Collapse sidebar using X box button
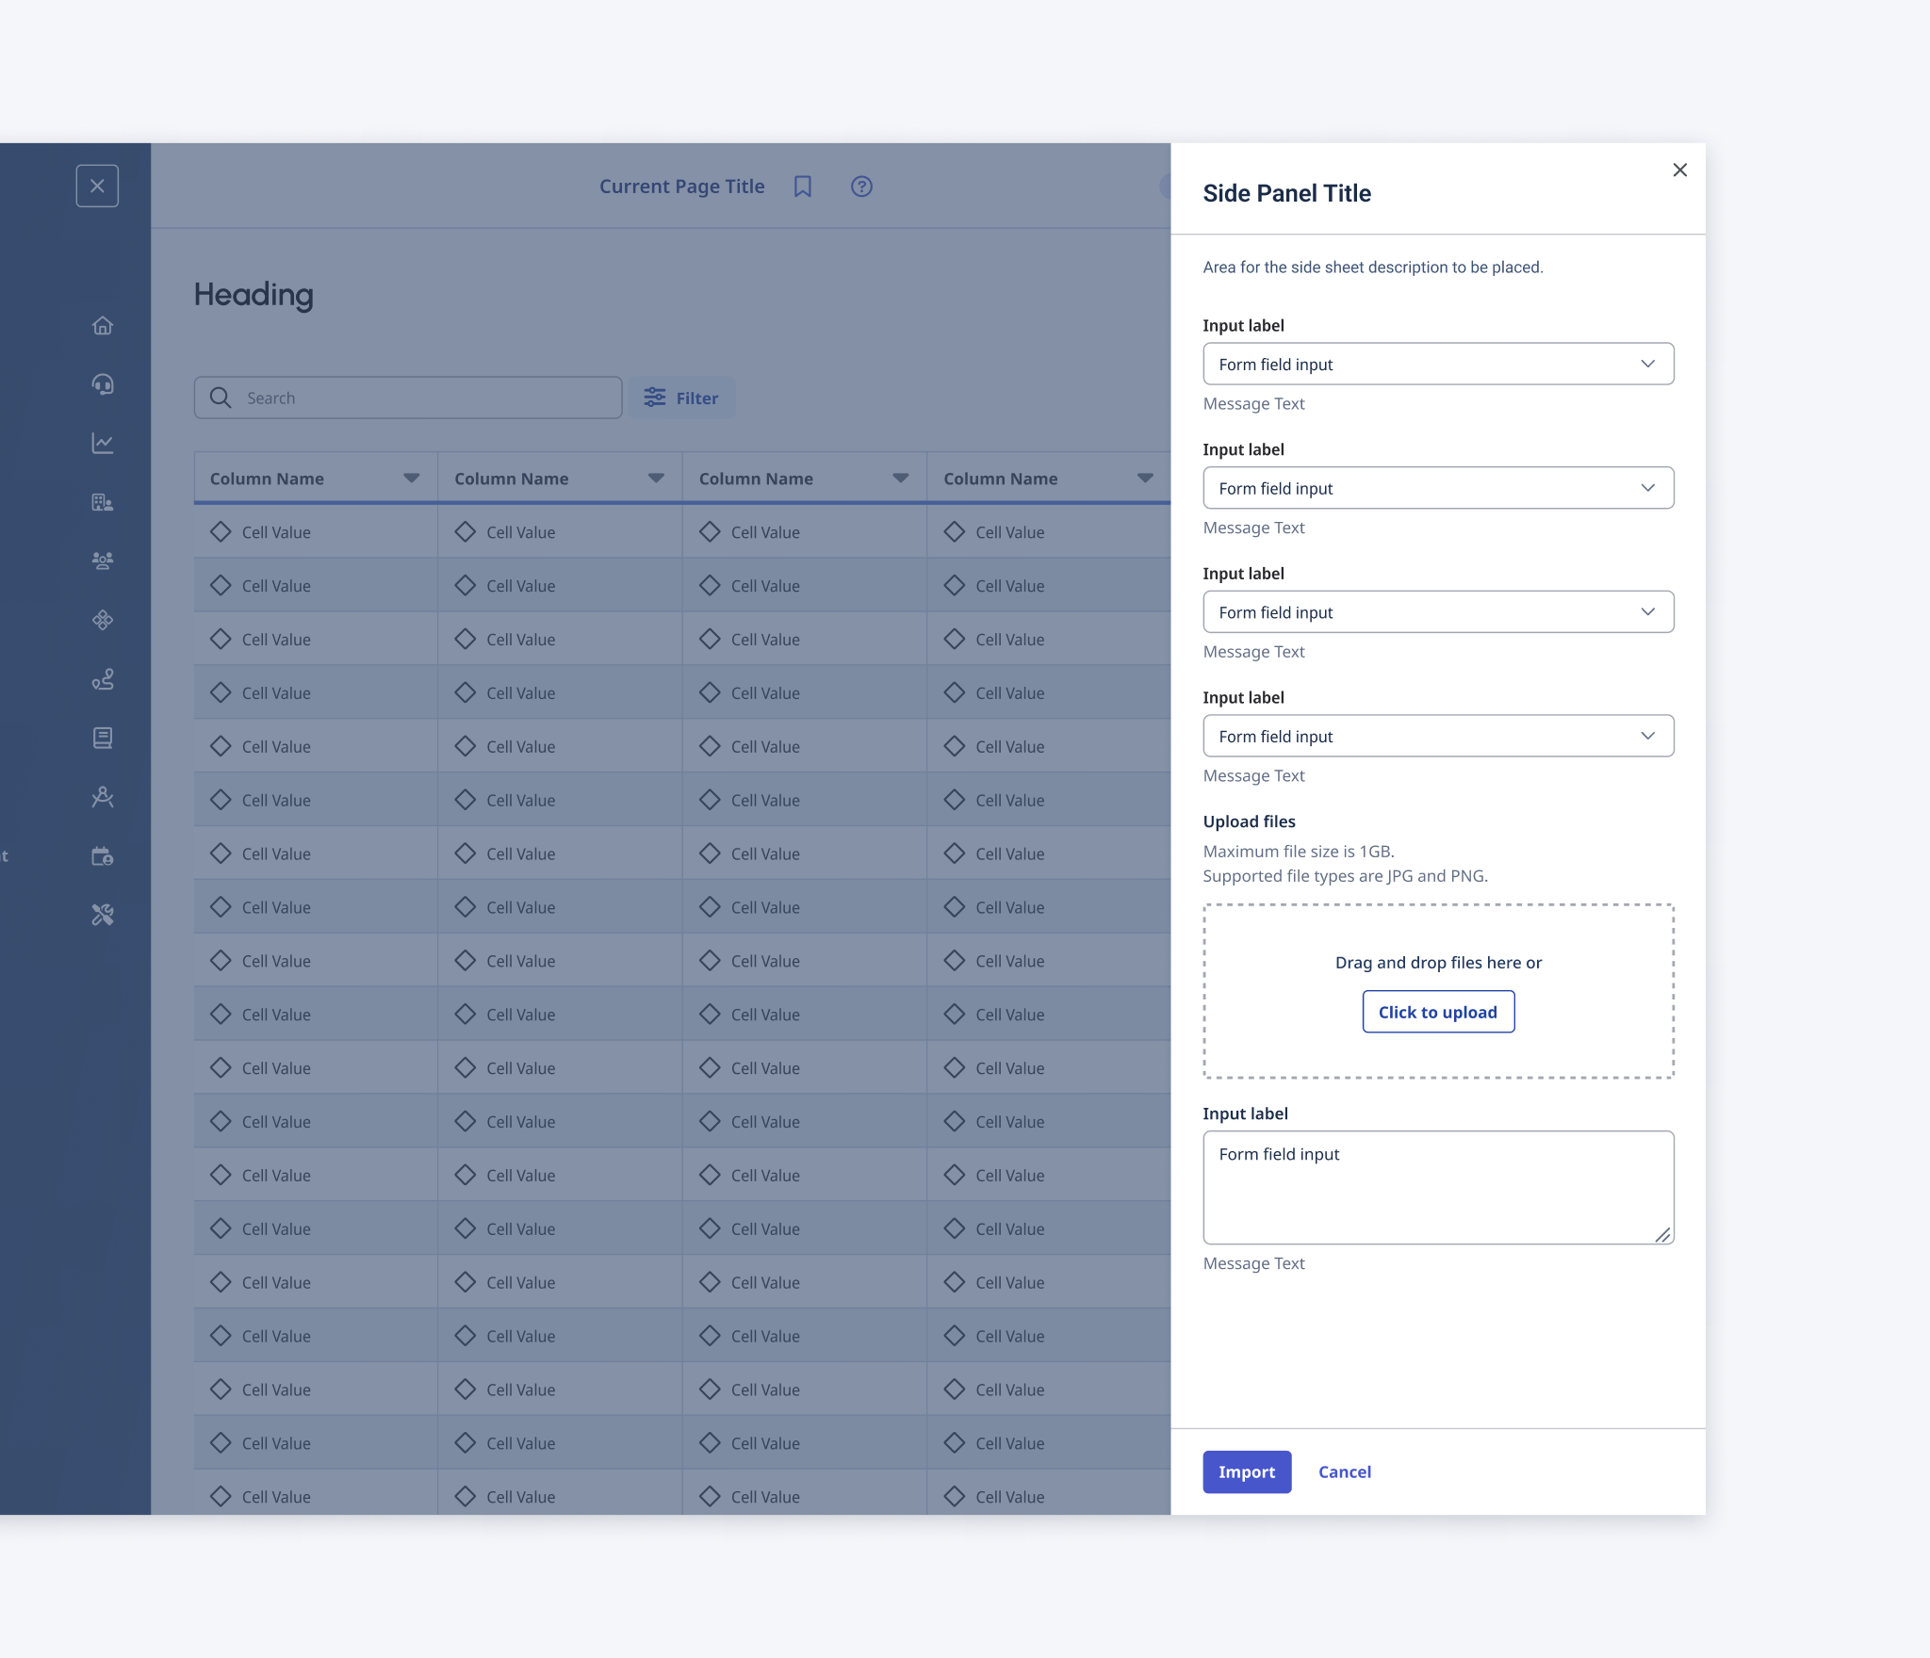Viewport: 1930px width, 1658px height. click(97, 186)
